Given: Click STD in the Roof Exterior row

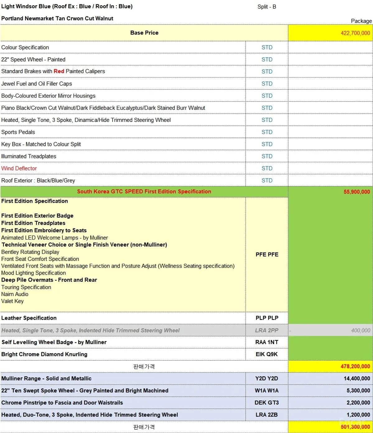Looking at the screenshot, I should point(267,180).
